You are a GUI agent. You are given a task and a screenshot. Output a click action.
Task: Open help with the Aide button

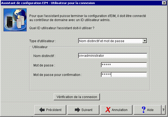point(148,110)
